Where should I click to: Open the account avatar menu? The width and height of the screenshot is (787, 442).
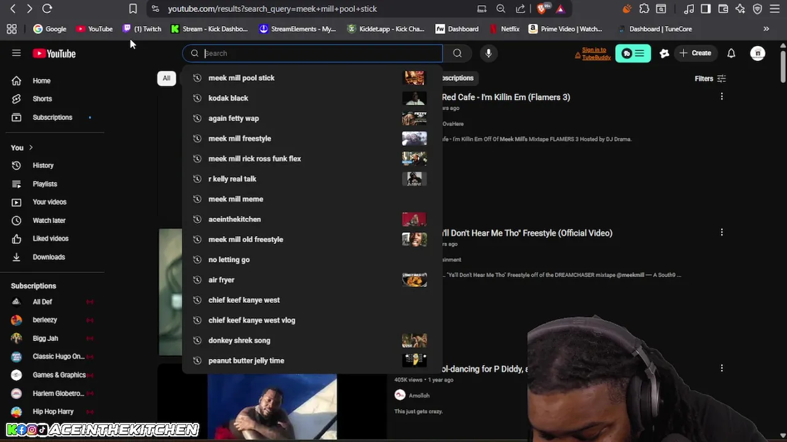pos(757,53)
